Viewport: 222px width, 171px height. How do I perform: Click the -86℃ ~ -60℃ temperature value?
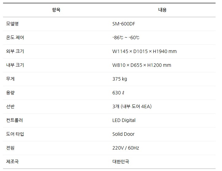pos(126,37)
